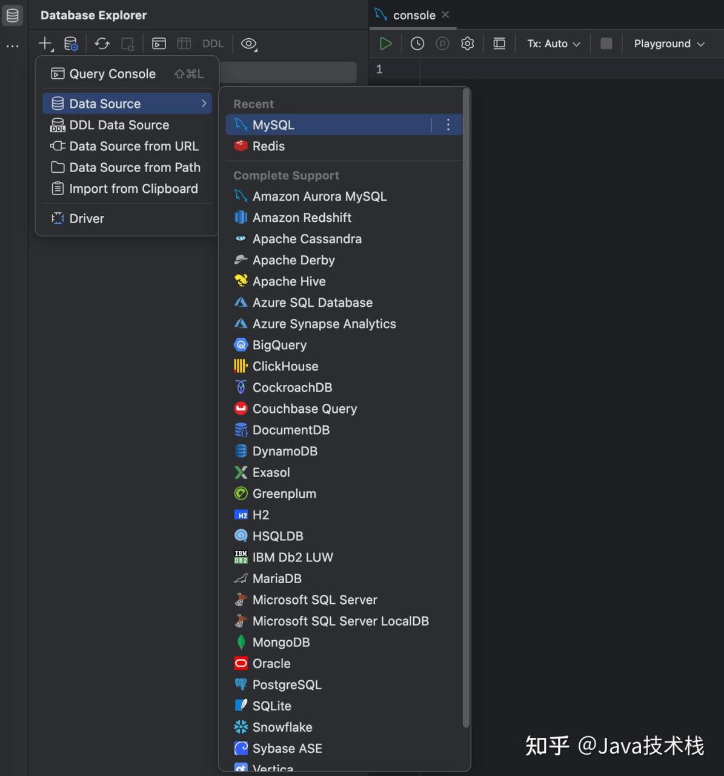Choose Query Console menu item

point(113,74)
